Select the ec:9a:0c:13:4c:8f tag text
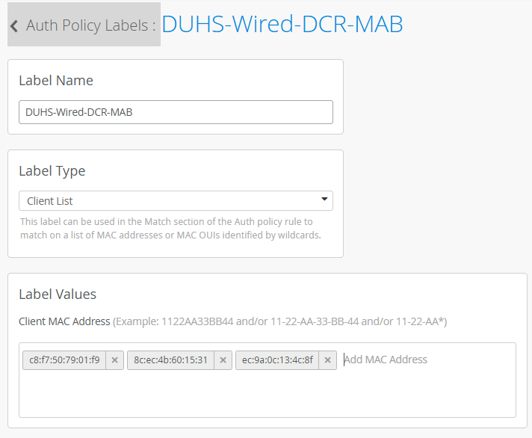532x438 pixels. tap(277, 360)
